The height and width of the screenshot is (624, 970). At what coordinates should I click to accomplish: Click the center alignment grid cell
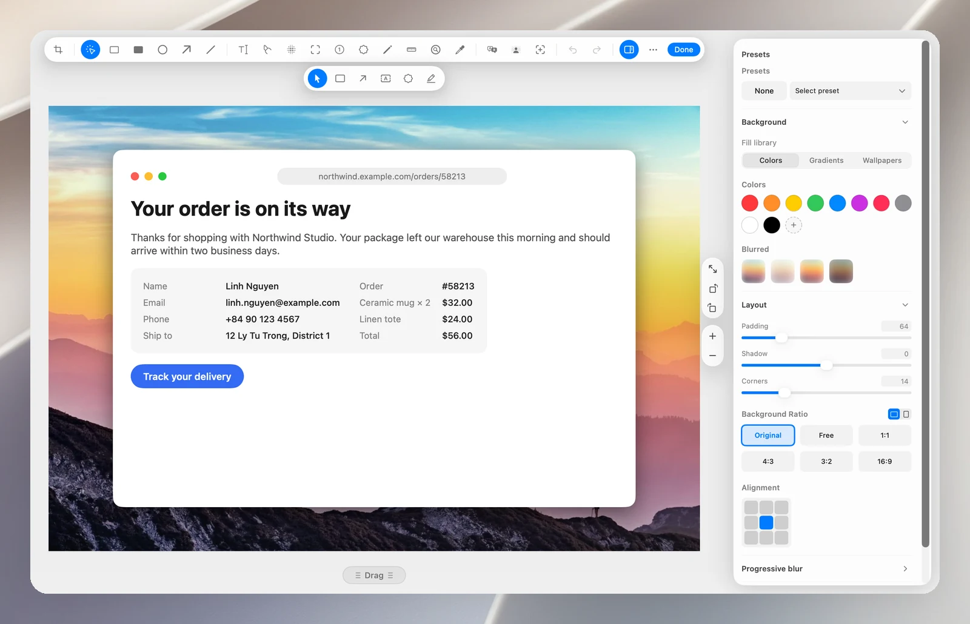point(766,523)
